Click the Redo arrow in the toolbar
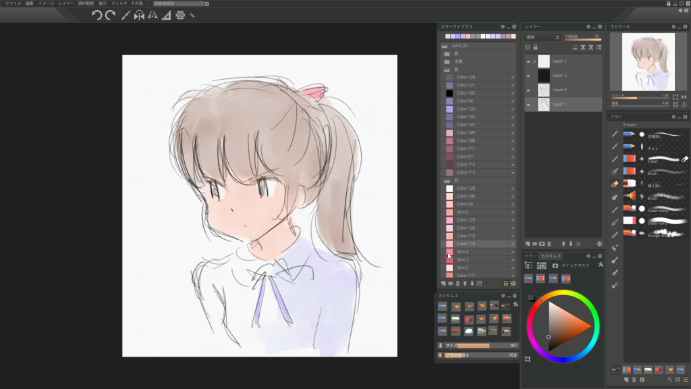The image size is (691, 389). point(110,15)
